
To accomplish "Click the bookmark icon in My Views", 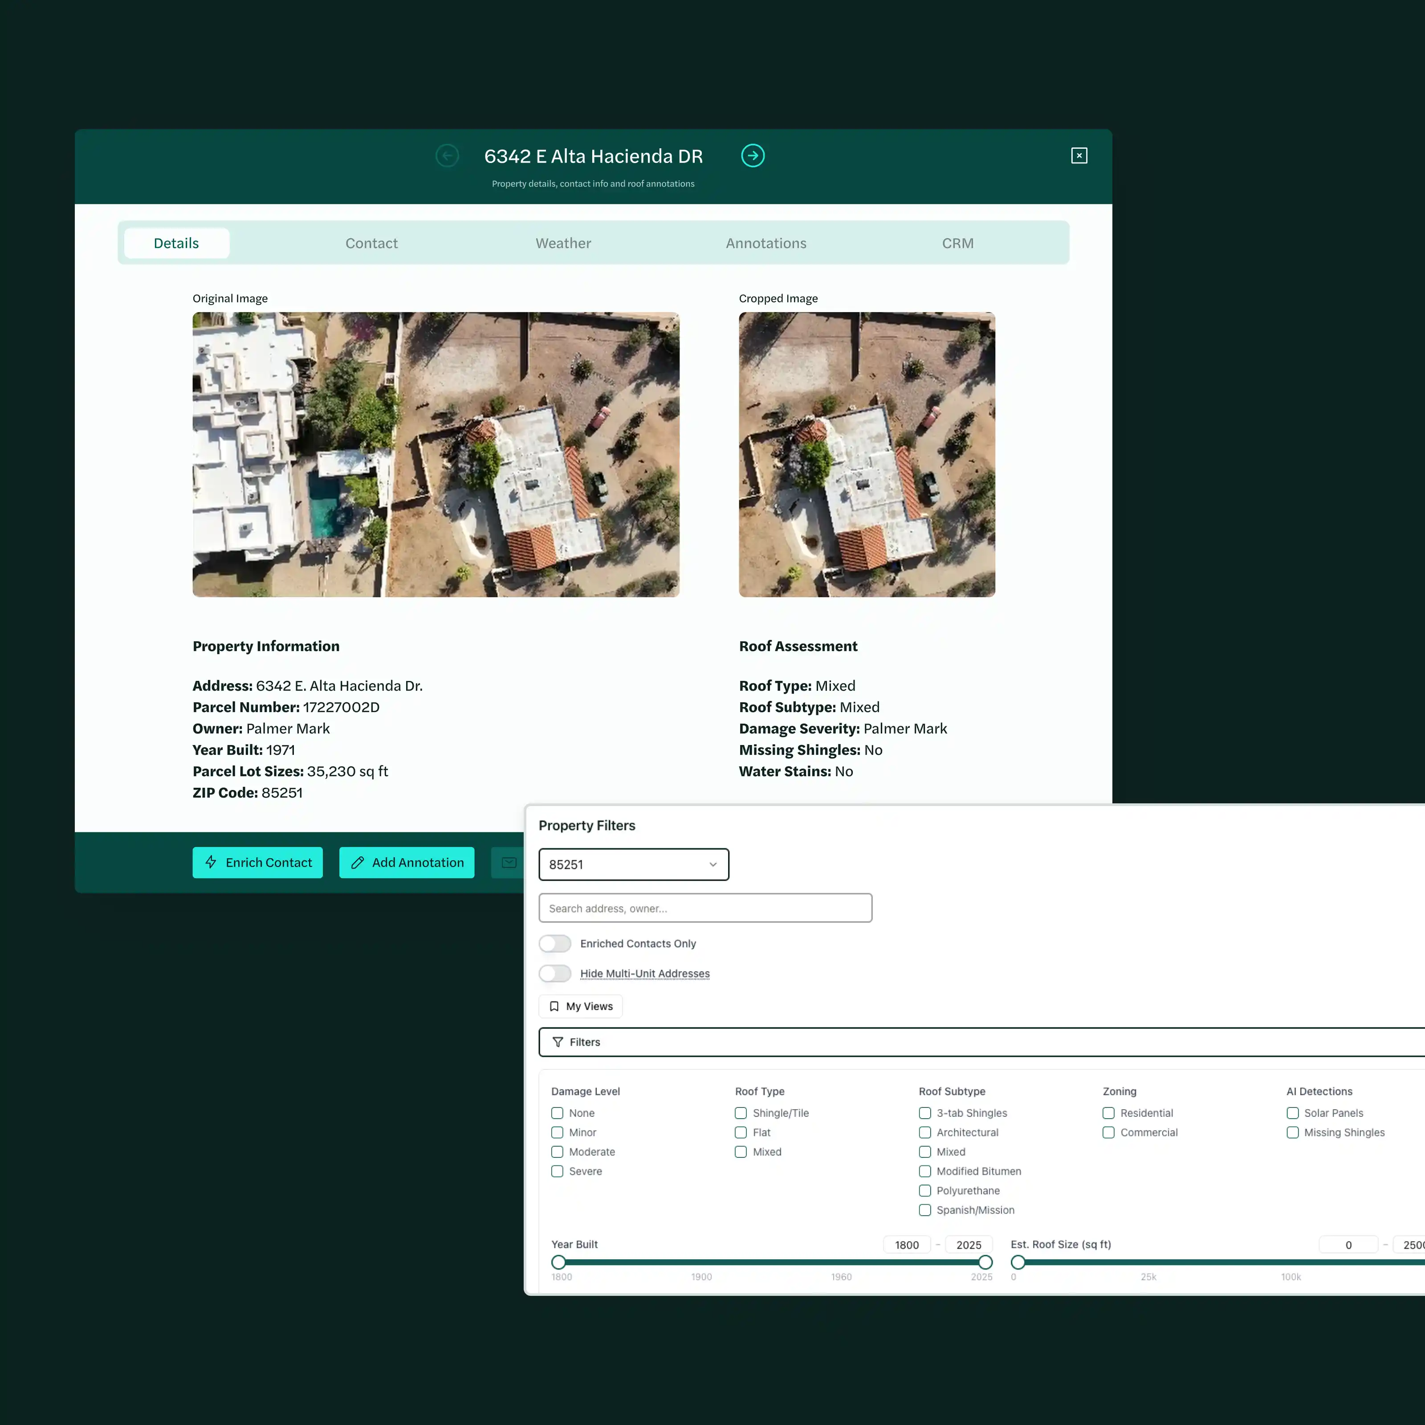I will [x=554, y=1006].
